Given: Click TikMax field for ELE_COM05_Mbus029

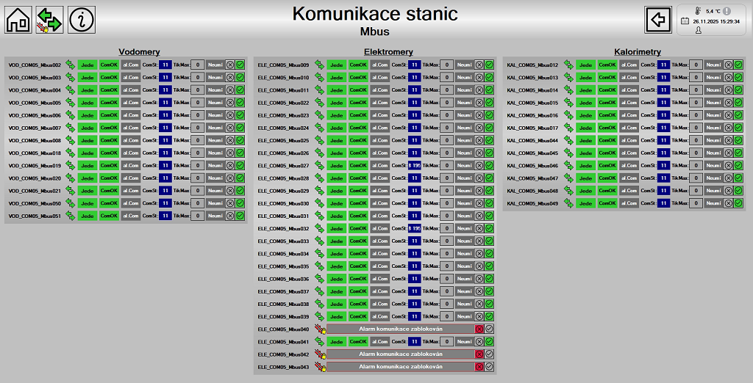Looking at the screenshot, I should point(447,191).
